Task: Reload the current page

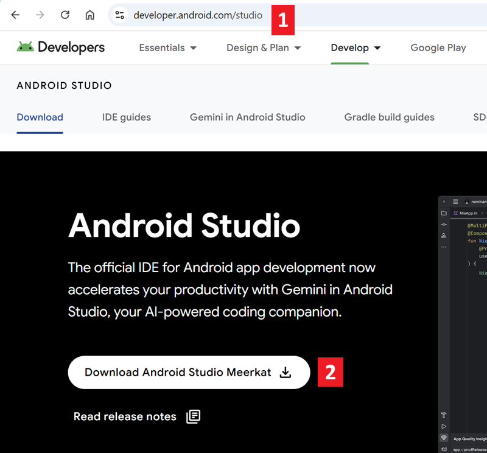Action: 65,15
